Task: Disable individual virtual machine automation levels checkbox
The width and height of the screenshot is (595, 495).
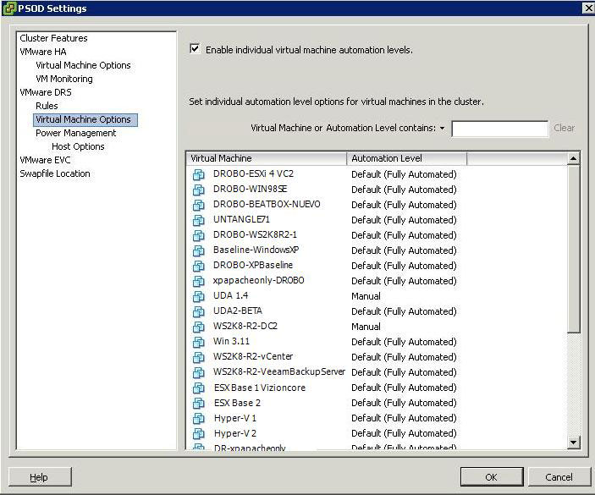Action: pyautogui.click(x=195, y=49)
